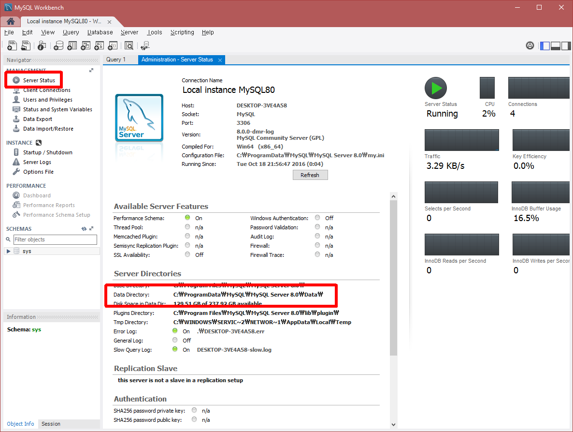Click the Windows Authentication Off indicator

point(317,217)
